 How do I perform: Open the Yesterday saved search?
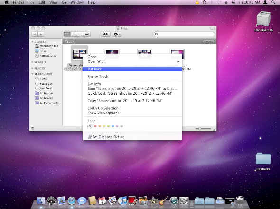pos(44,84)
